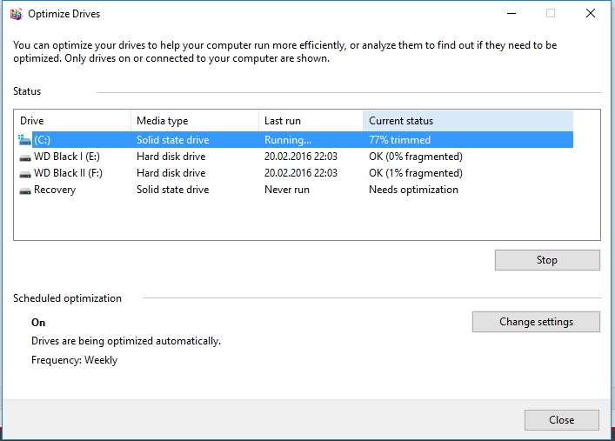Sort by the Current status column header
Viewport: 615px width, 441px height.
(x=468, y=121)
